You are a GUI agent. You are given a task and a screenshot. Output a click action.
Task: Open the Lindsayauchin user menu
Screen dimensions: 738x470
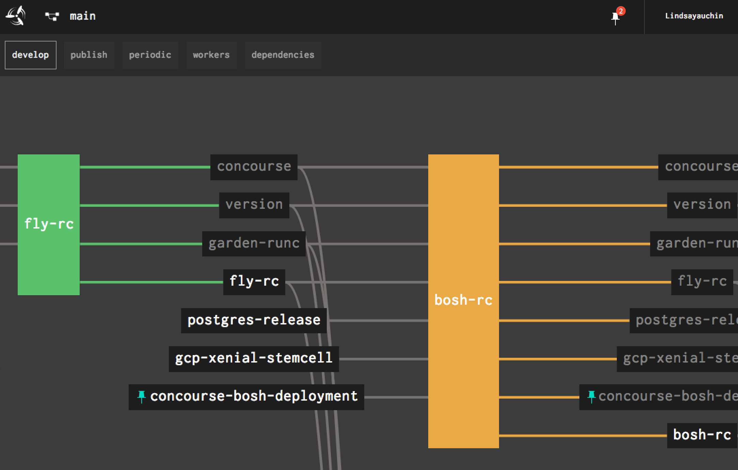(694, 16)
